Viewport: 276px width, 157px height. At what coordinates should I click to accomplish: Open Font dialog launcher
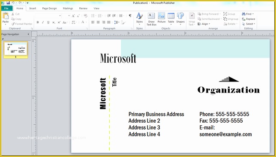(87, 28)
